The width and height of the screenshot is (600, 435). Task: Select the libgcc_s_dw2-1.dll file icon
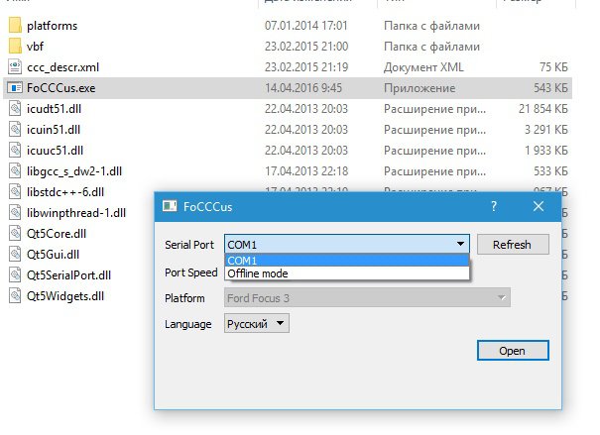15,170
